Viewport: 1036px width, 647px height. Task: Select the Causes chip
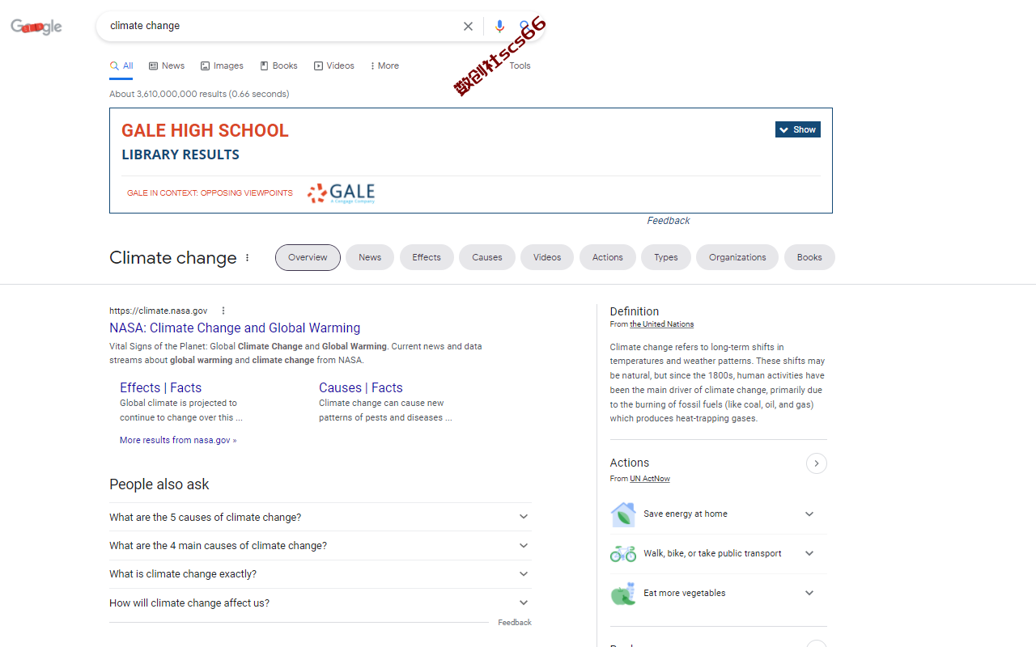pos(487,258)
